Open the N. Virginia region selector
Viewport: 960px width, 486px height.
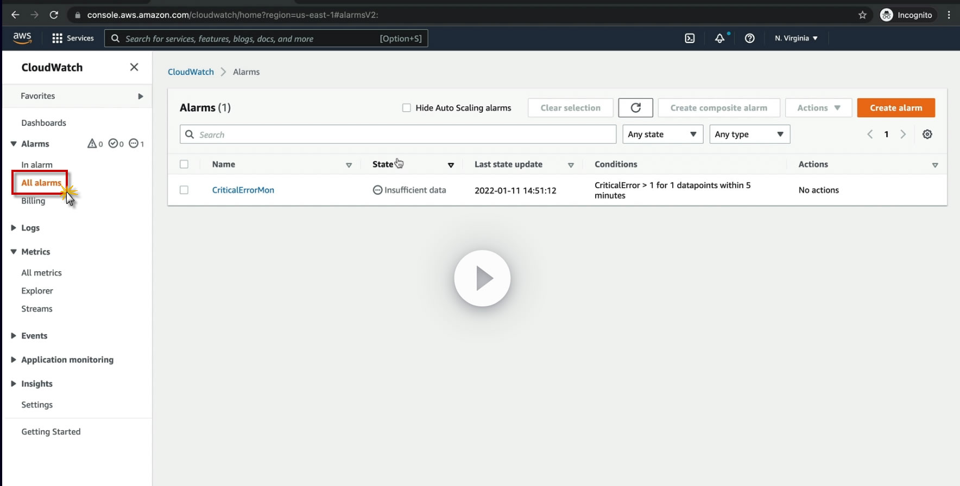pyautogui.click(x=797, y=39)
